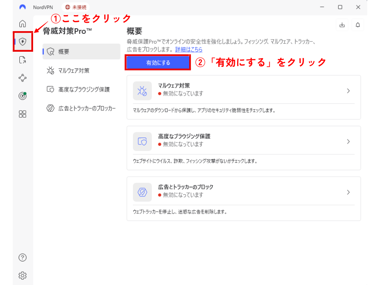Open the settings gear icon

(x=22, y=275)
